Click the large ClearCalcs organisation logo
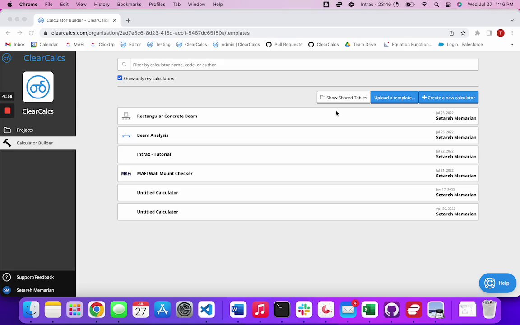The image size is (520, 325). [x=38, y=87]
